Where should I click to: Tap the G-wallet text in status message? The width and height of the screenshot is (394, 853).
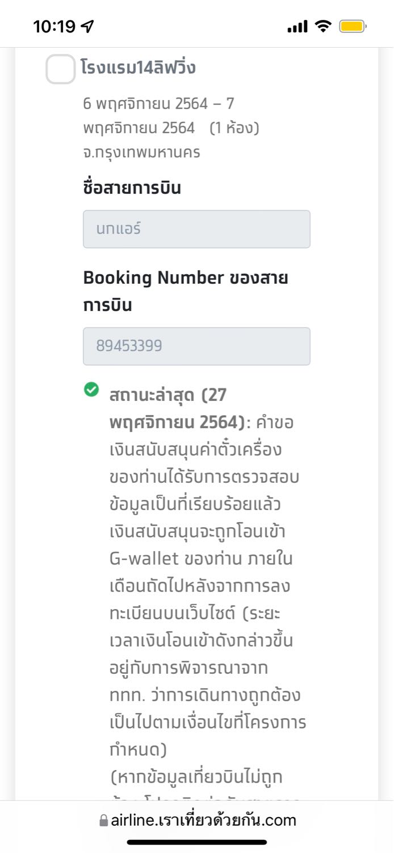pos(144,558)
